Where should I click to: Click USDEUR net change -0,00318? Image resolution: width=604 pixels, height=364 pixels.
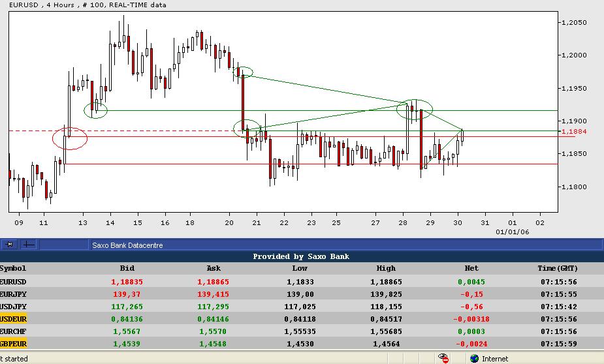(471, 319)
